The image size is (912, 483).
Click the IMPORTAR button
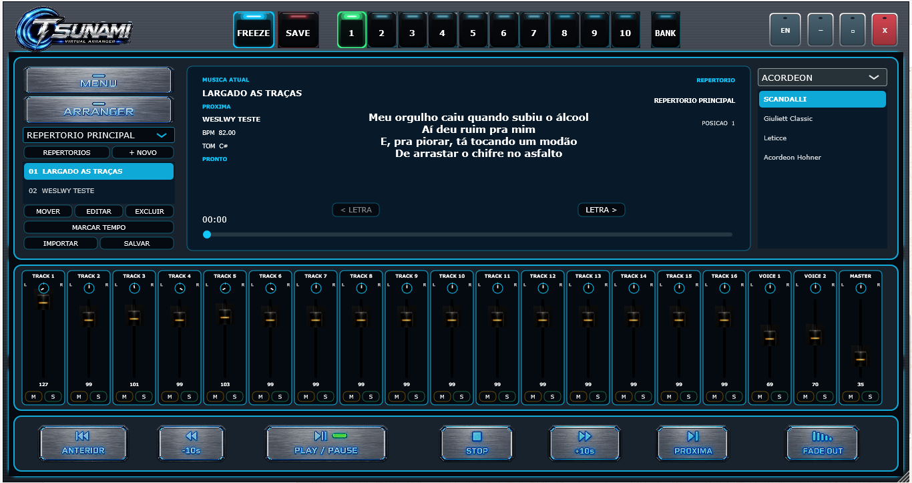click(x=61, y=243)
